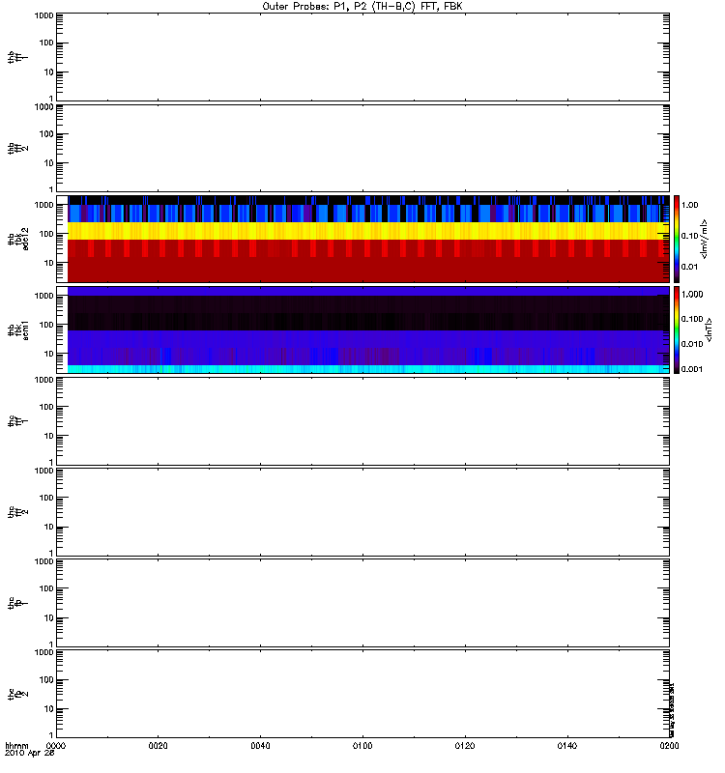This screenshot has height=773, width=725.
Task: Click the '0.01' value on the mV/m color bar
Action: tap(690, 267)
